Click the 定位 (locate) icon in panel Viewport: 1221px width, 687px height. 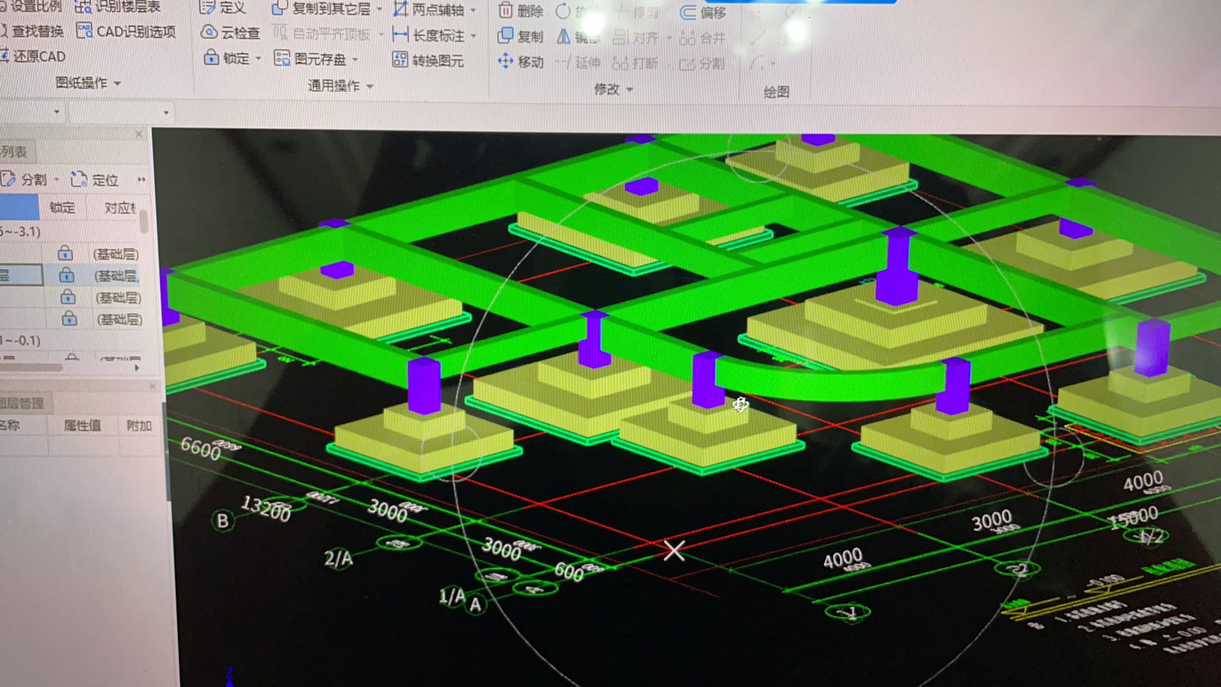pos(78,179)
